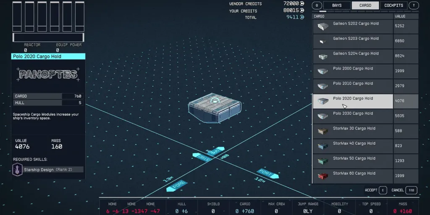Select the red StorMax 60 Cargo Hold icon
This screenshot has width=430, height=215.
point(322,176)
